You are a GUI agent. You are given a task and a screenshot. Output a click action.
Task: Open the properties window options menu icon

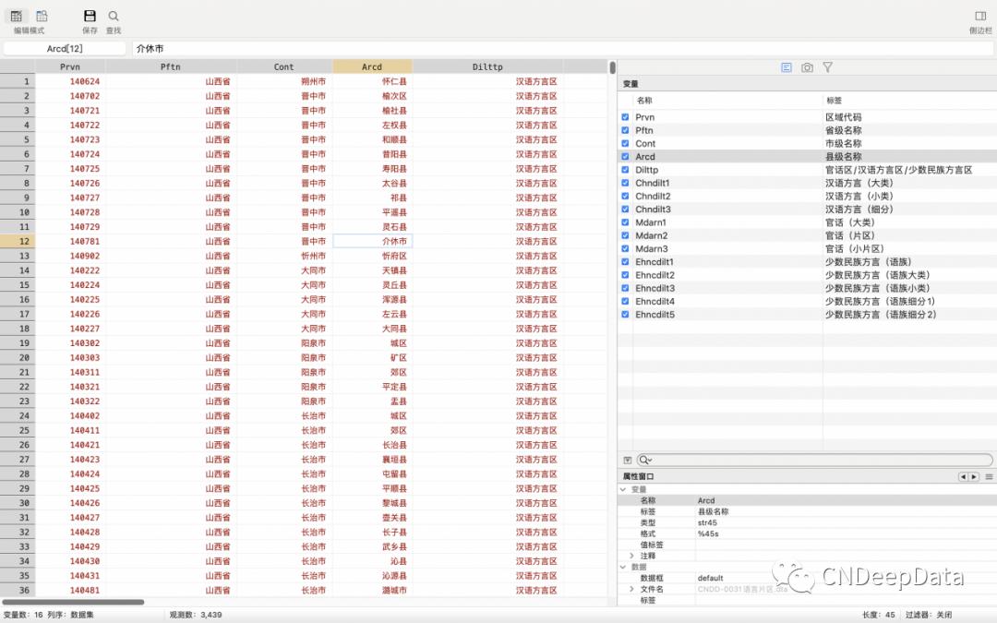989,477
